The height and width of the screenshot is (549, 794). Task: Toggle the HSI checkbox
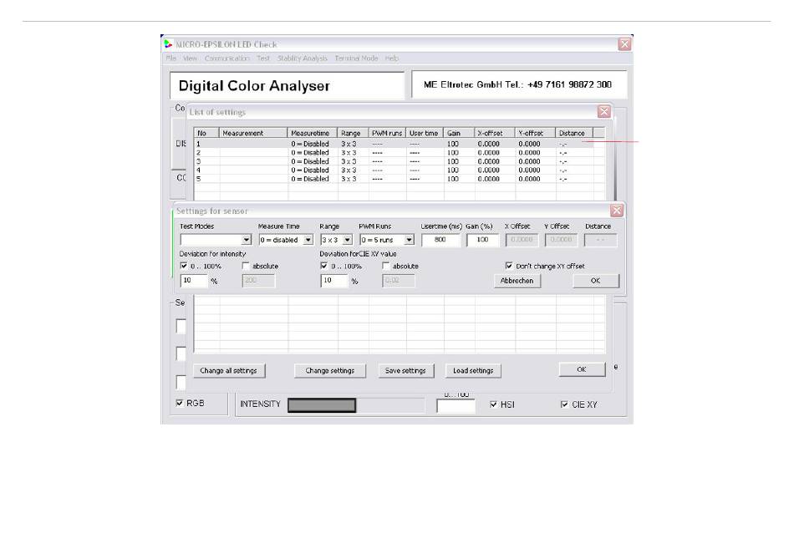pos(494,404)
